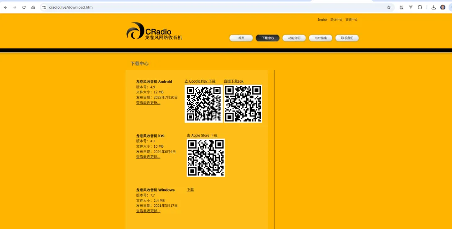
Task: Open the browser downloads icon
Action: click(433, 8)
